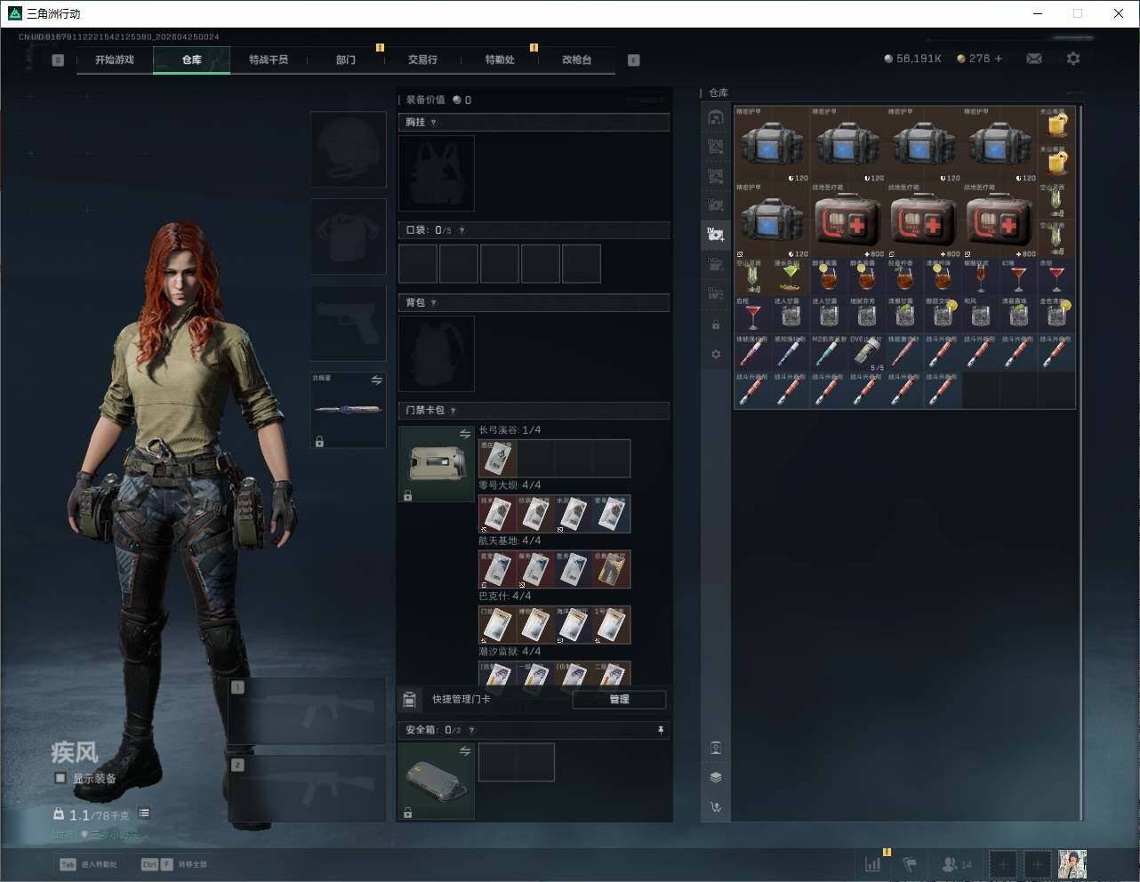This screenshot has height=882, width=1140.
Task: Select the 启程 red cocktail item
Action: (x=752, y=315)
